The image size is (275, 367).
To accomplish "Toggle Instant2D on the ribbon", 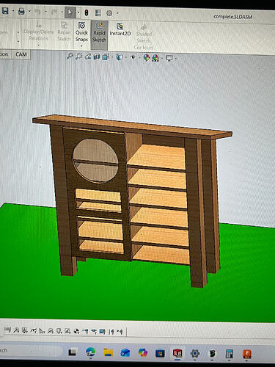I will coord(120,29).
